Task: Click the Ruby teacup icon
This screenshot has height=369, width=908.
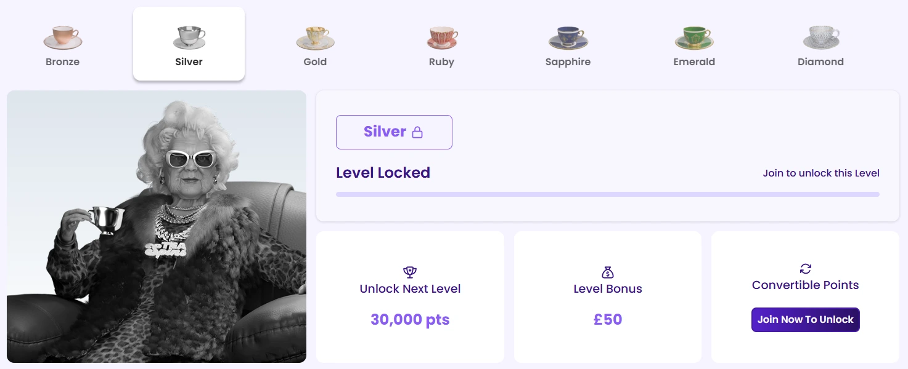Action: (441, 38)
